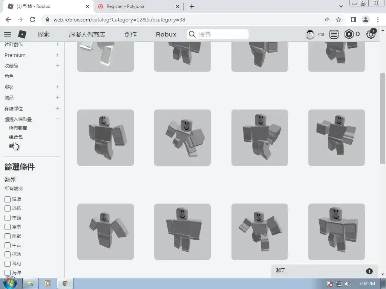Click the page vertical scrollbar thumb
Screen dimensions: 386x289
(383, 119)
